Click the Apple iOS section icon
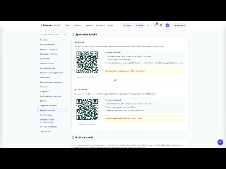Viewport: 226px width, 169px height. tap(76, 90)
